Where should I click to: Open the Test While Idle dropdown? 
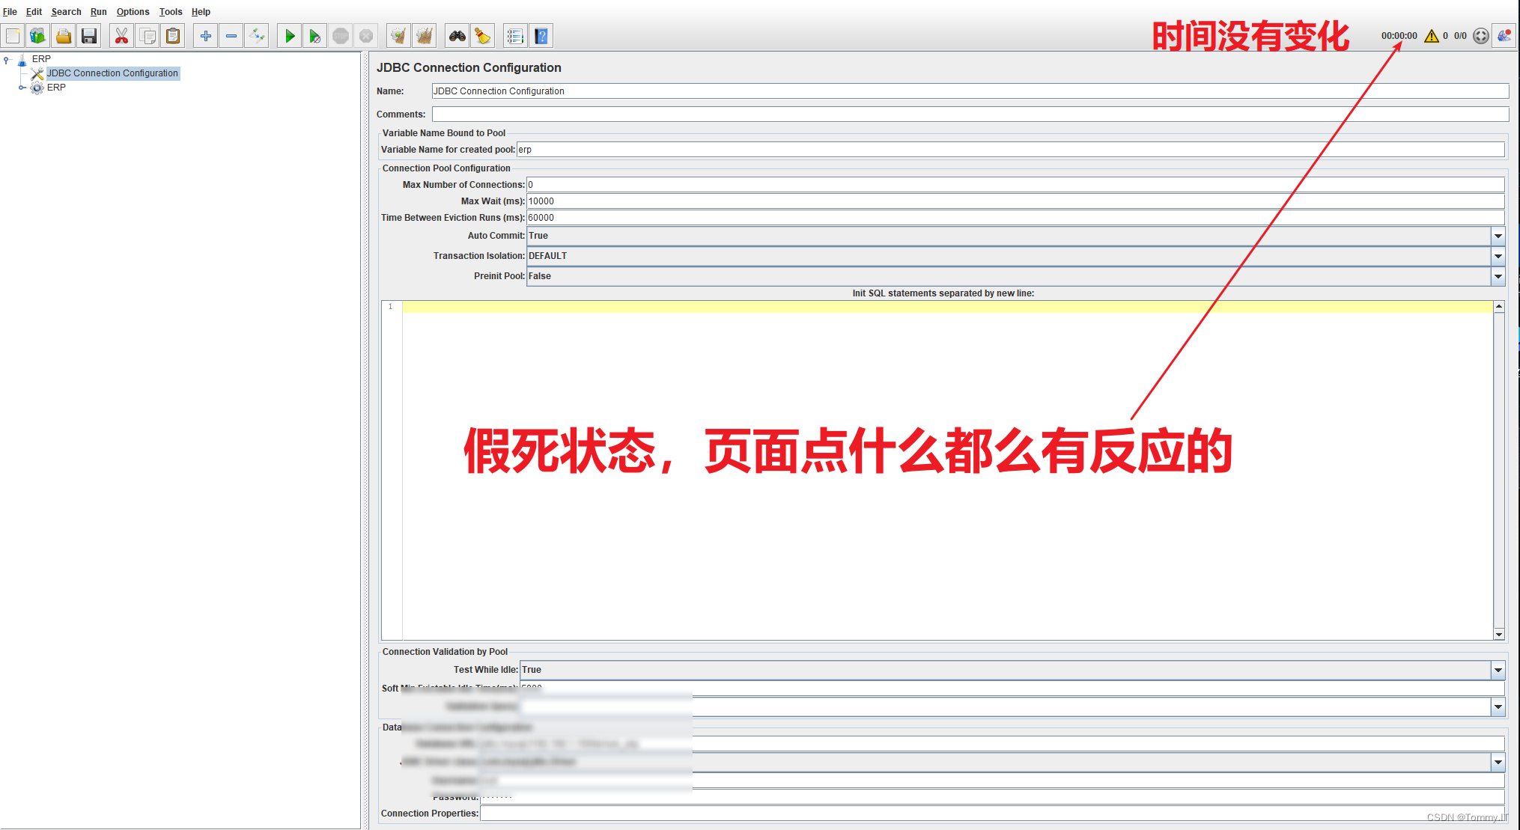click(1498, 670)
